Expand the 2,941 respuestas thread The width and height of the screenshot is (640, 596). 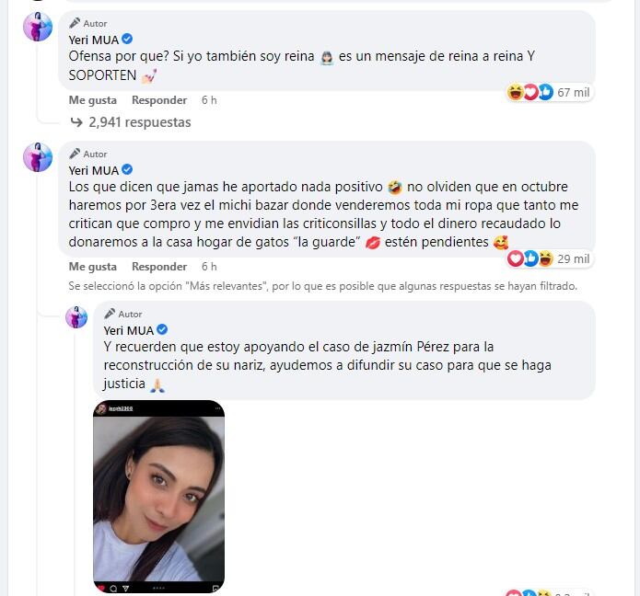pos(140,122)
